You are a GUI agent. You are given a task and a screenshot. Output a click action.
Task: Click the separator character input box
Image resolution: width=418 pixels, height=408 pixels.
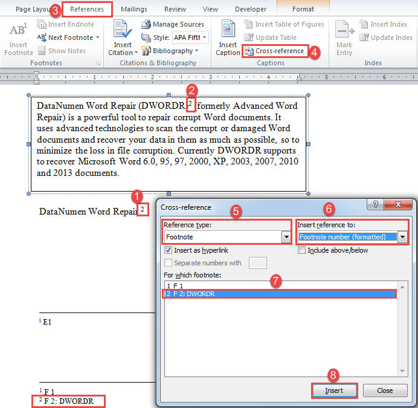coord(257,263)
